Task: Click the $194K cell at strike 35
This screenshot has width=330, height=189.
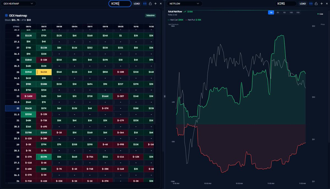Action: click(x=28, y=72)
